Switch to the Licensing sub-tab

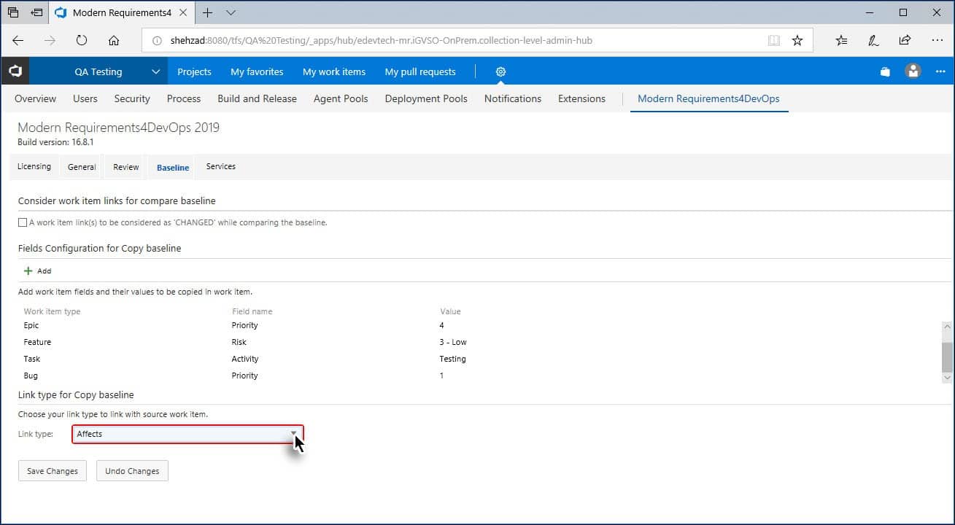[x=34, y=166]
